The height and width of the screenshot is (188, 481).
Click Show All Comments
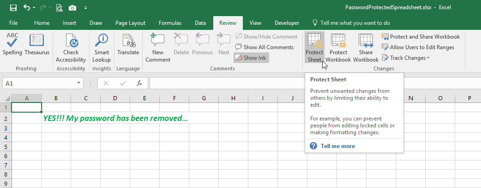pyautogui.click(x=265, y=47)
